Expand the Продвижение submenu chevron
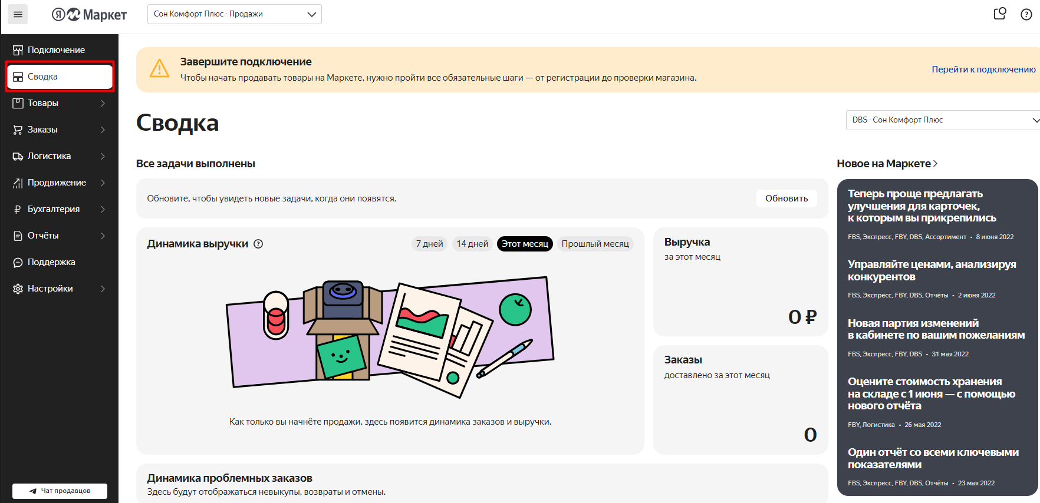The width and height of the screenshot is (1040, 503). [103, 183]
